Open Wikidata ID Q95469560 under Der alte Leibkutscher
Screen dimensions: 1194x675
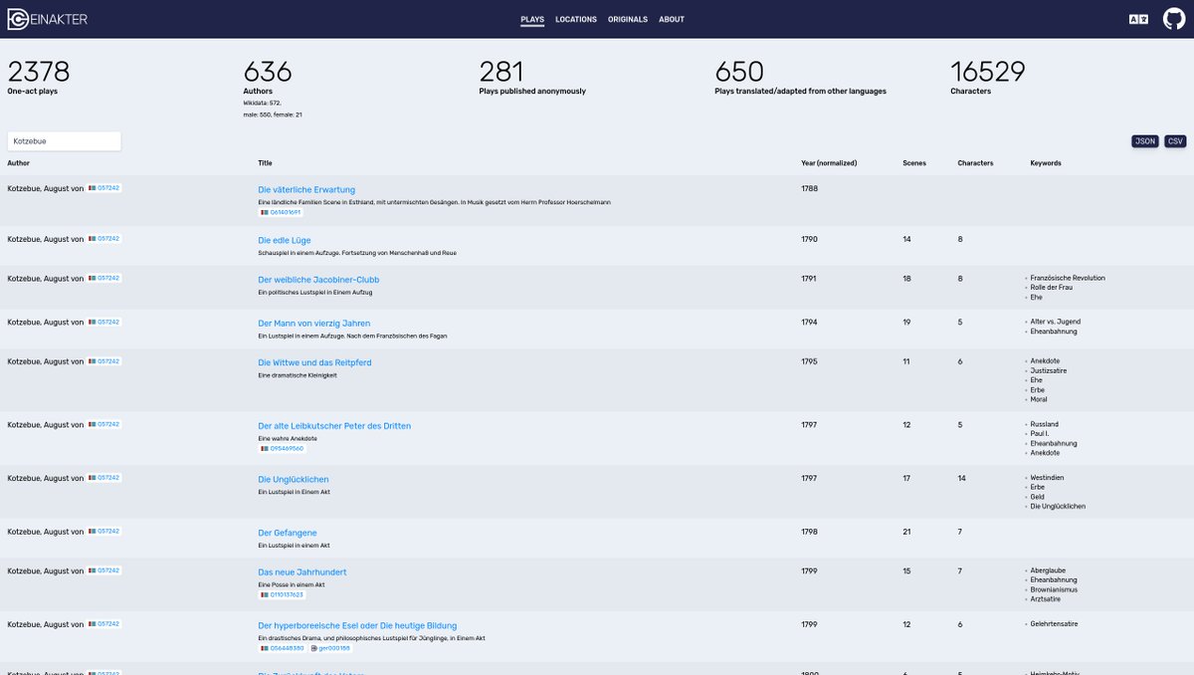[282, 449]
